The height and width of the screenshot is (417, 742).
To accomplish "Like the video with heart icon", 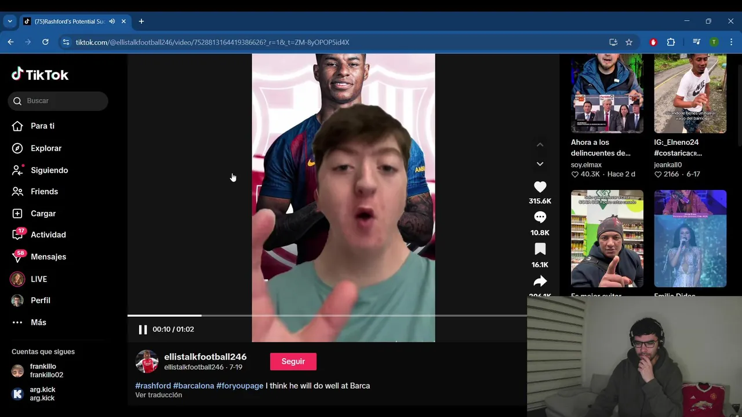I will 540,187.
